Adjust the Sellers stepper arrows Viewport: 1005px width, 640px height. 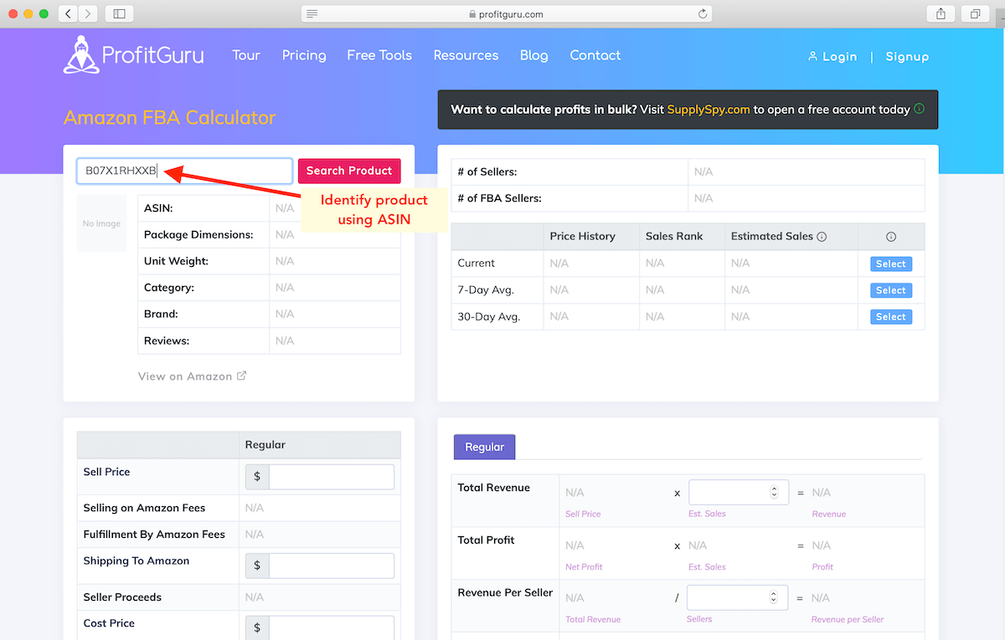[774, 597]
